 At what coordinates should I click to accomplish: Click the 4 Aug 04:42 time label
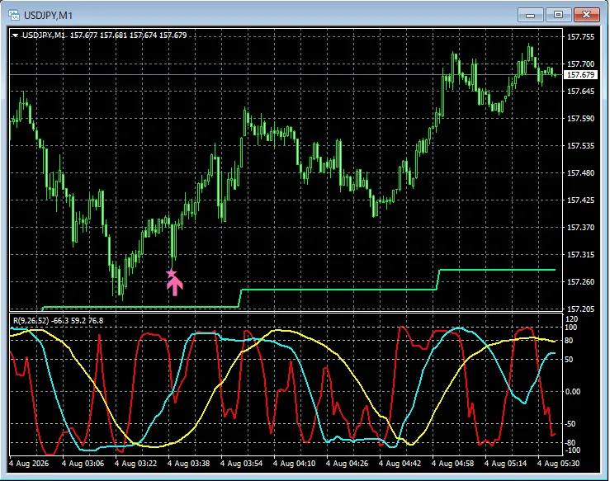click(400, 464)
